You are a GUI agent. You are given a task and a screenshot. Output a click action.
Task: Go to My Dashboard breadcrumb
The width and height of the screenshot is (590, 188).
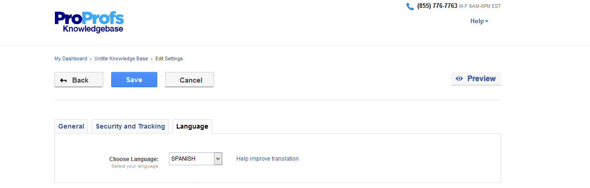71,58
